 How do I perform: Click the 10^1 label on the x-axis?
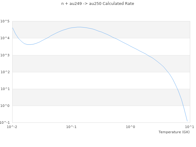click(x=190, y=127)
